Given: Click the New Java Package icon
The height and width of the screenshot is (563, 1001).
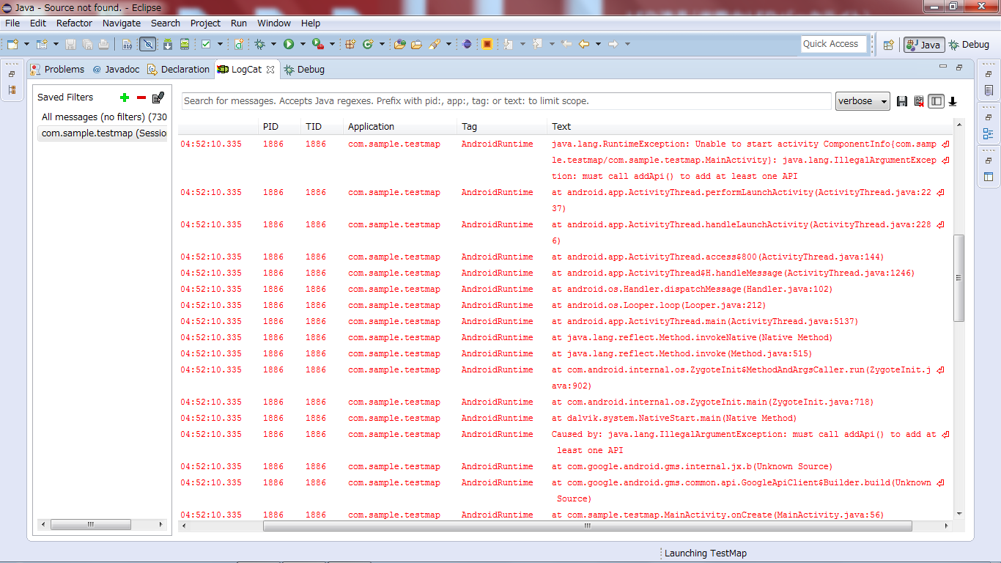Looking at the screenshot, I should [350, 44].
